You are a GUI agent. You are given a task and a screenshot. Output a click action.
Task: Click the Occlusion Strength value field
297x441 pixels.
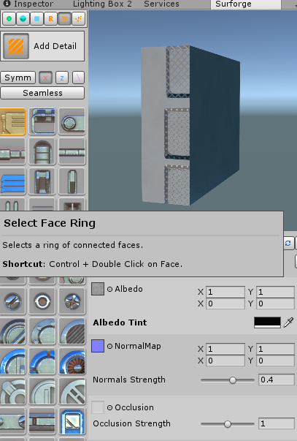point(277,423)
